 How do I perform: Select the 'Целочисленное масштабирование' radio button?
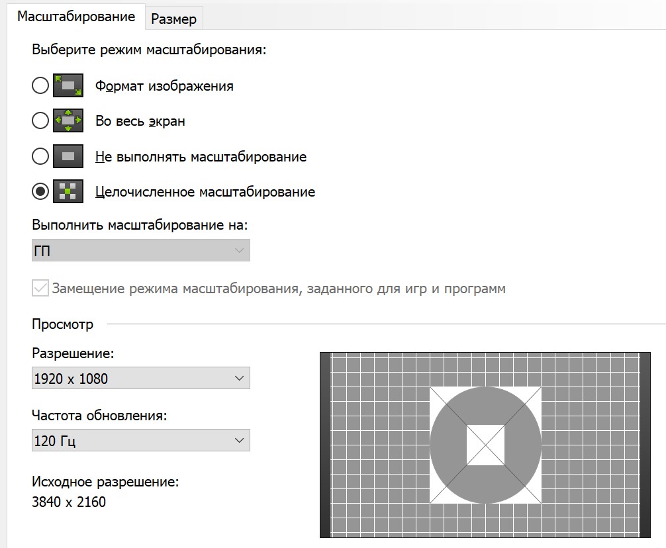click(x=40, y=192)
